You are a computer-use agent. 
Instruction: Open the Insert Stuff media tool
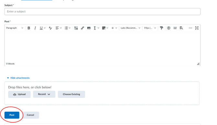[76, 28]
